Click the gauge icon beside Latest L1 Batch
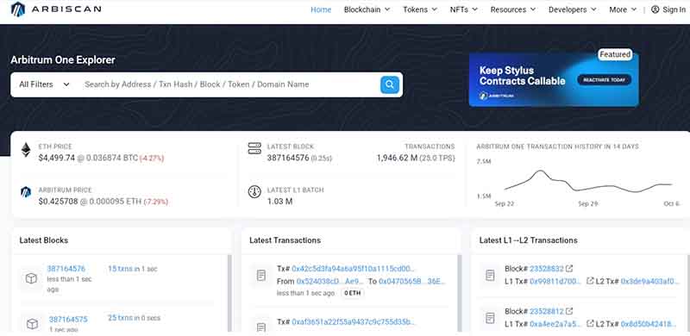Image resolution: width=690 pixels, height=336 pixels. point(254,192)
